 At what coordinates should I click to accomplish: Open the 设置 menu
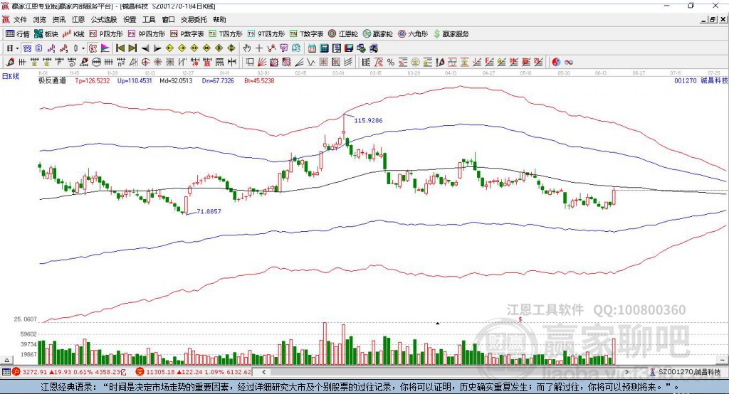tap(130, 19)
